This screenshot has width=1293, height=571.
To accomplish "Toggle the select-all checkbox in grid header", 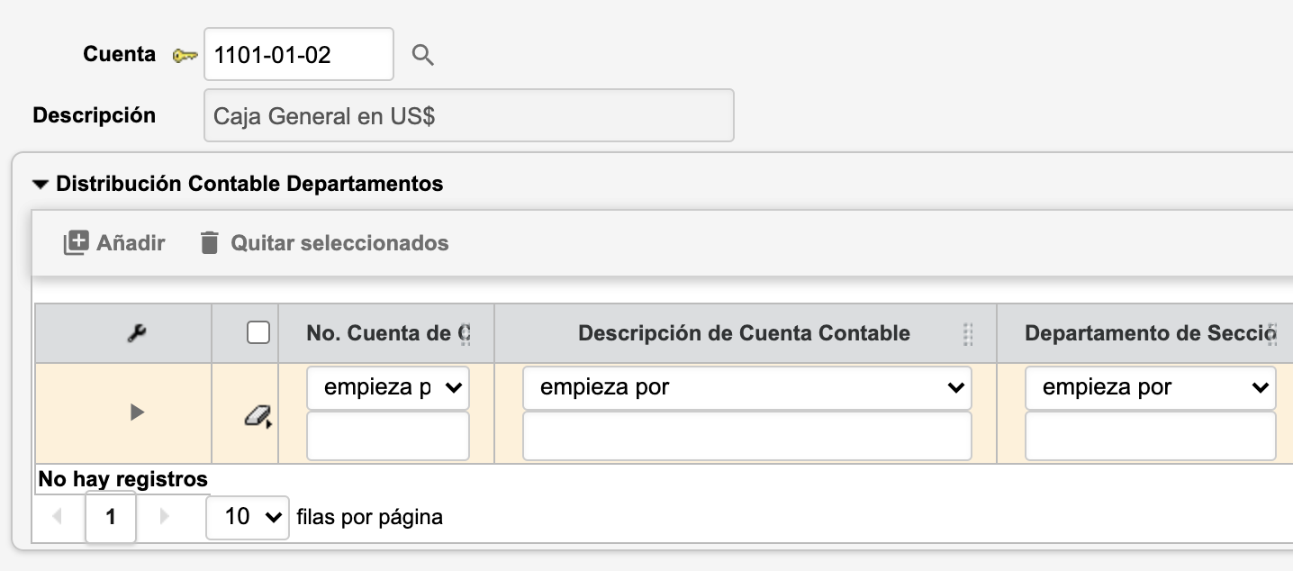I will pos(258,333).
